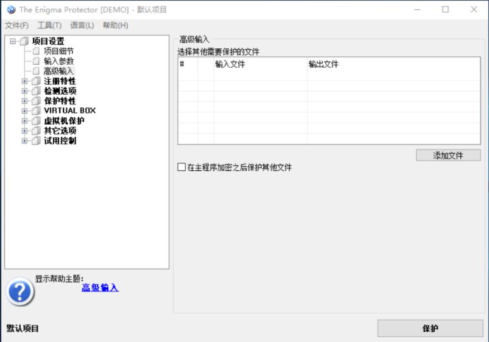Open the 语言(L) menu
489x342 pixels.
(82, 25)
